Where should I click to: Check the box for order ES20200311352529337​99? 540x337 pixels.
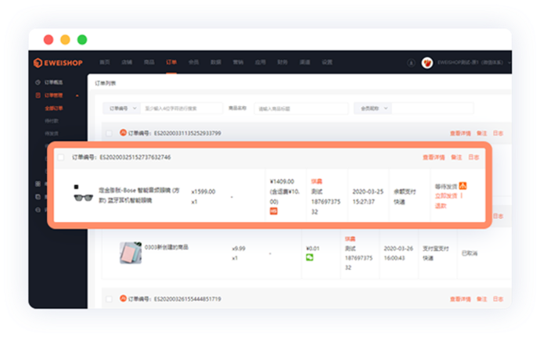[x=109, y=133]
